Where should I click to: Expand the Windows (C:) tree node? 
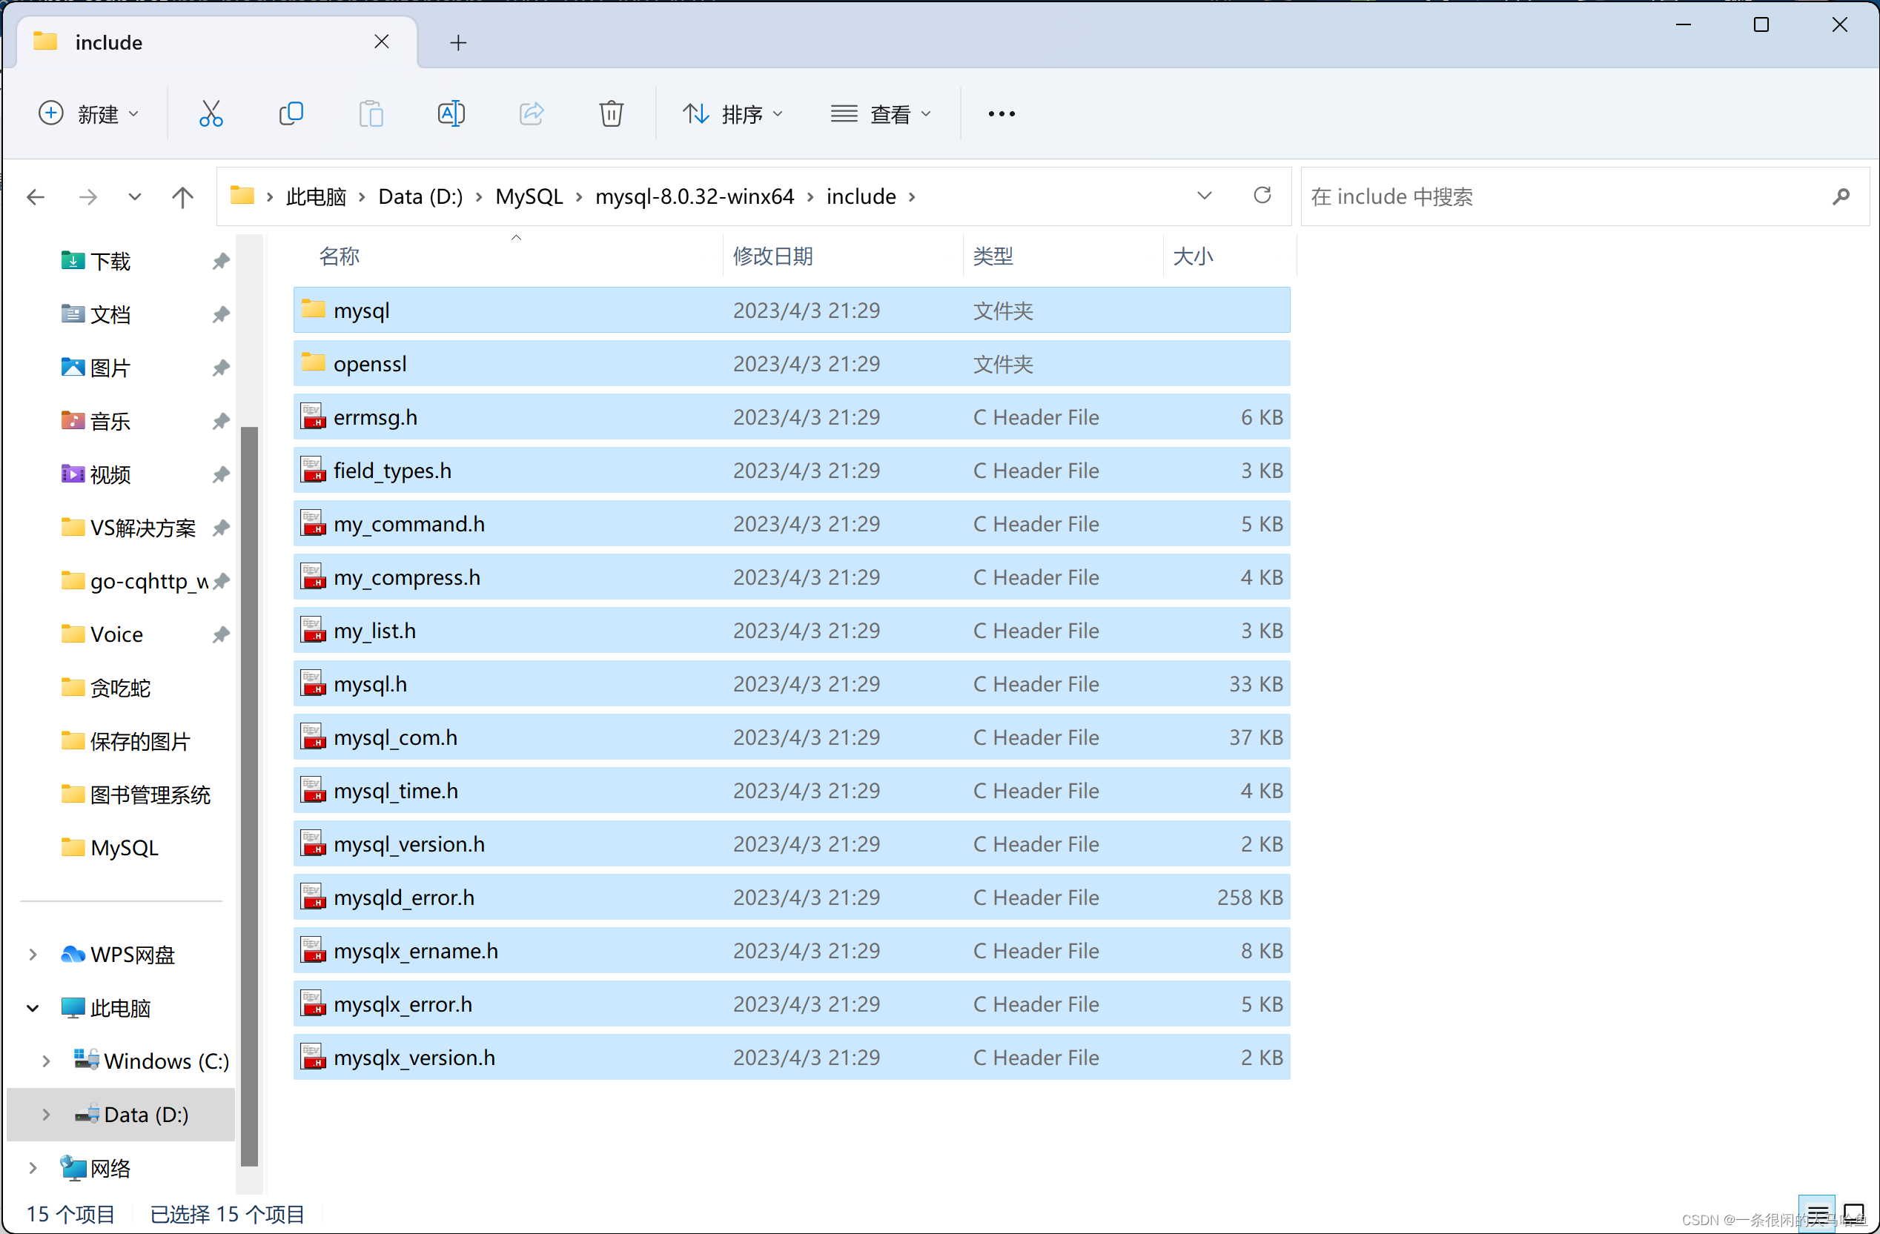[46, 1061]
